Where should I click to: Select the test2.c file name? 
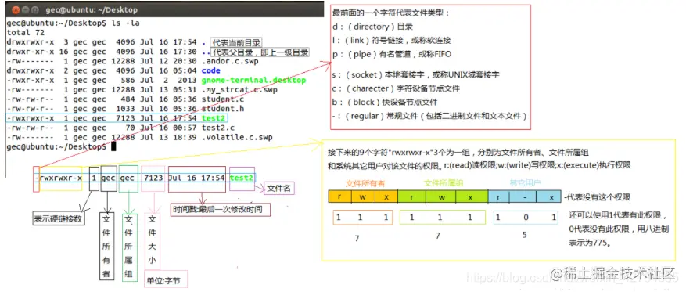(x=219, y=128)
